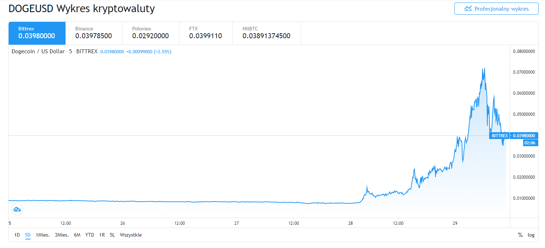Viewport: 545px width, 248px height.
Task: Set the 5D time range
Action: coord(28,235)
